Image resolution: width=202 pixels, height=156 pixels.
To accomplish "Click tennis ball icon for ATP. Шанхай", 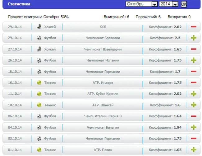I will click(x=39, y=105).
